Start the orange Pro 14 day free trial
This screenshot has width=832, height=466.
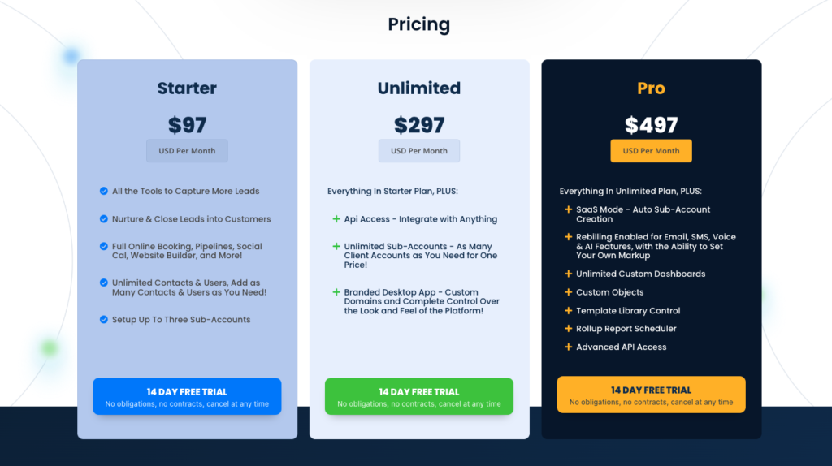(651, 395)
